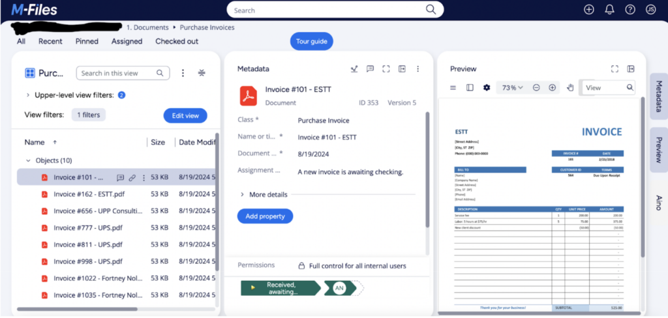Viewport: 668px width, 318px height.
Task: Click the dock-pane icon in Metadata header
Action: pyautogui.click(x=402, y=68)
